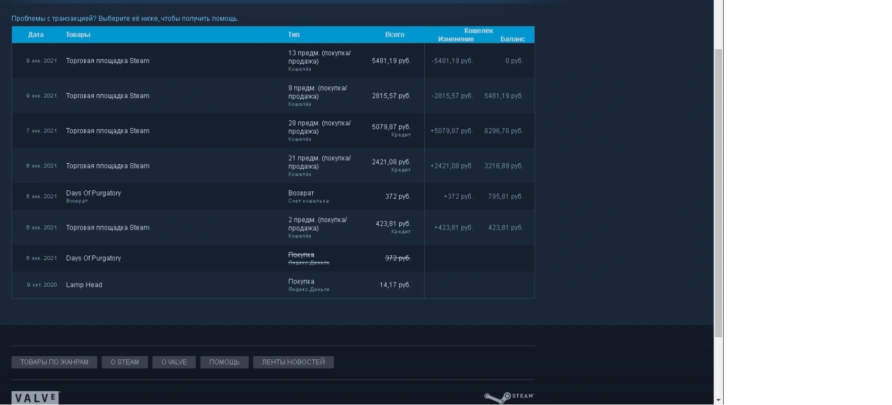Viewport: 892px width, 405px height.
Task: Click the Проблемы с транзакцией help text
Action: point(125,19)
